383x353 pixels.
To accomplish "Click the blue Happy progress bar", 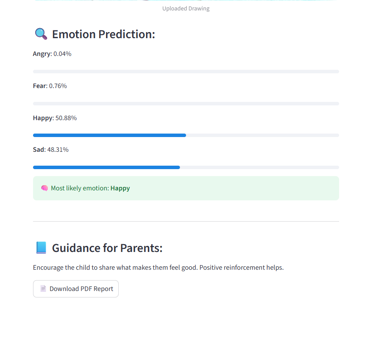I will 110,135.
